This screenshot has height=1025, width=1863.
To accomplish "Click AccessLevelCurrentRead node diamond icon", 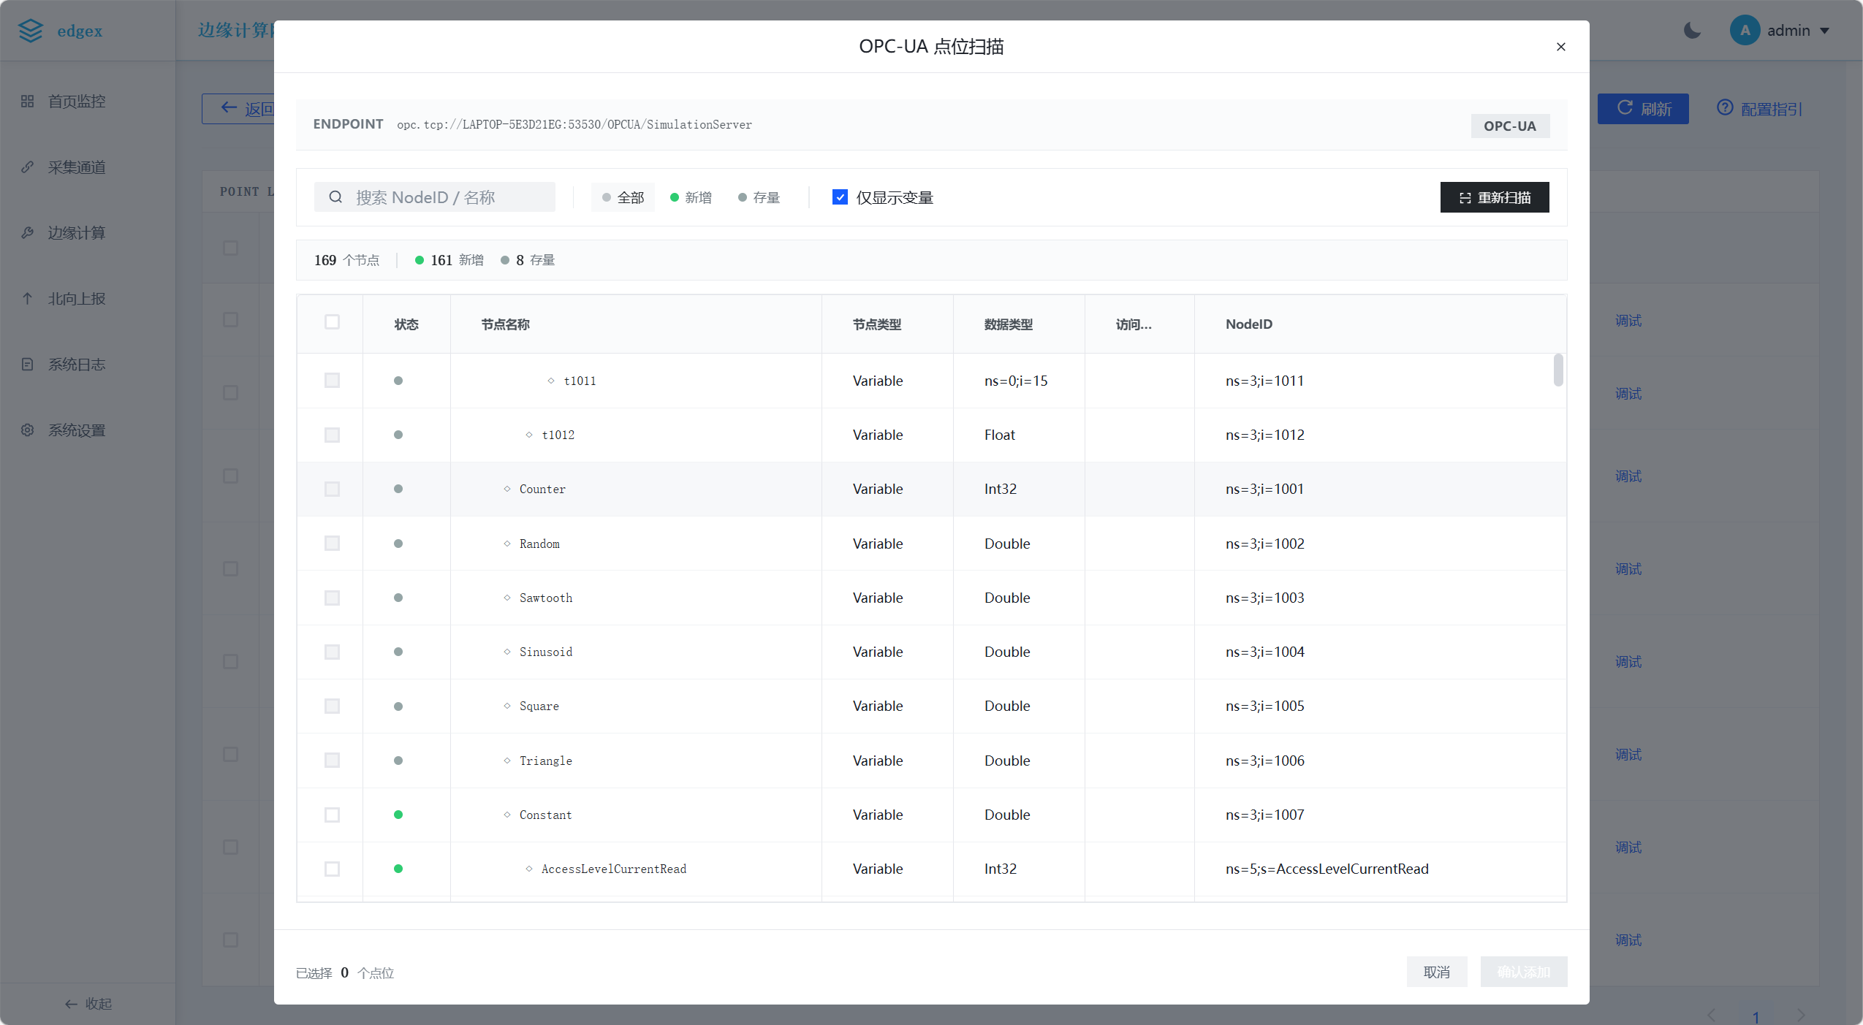I will (529, 869).
